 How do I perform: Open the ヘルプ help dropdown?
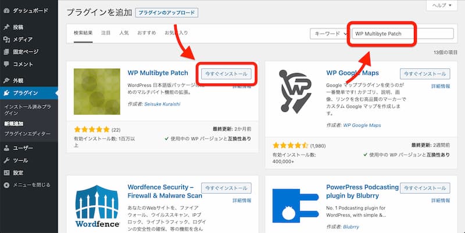click(442, 6)
